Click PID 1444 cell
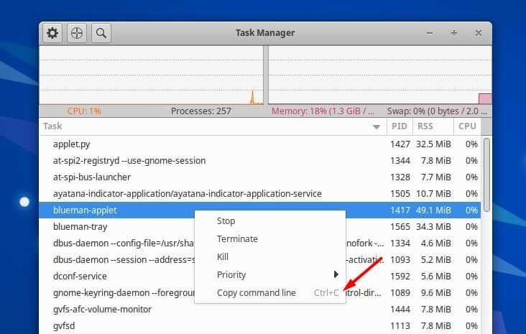This screenshot has height=334, width=526. (400, 309)
